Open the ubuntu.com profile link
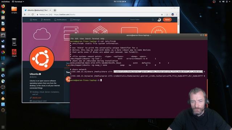232x130 pixels. pos(37,98)
